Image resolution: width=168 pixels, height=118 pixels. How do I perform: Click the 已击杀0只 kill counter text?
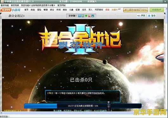[x=81, y=80]
